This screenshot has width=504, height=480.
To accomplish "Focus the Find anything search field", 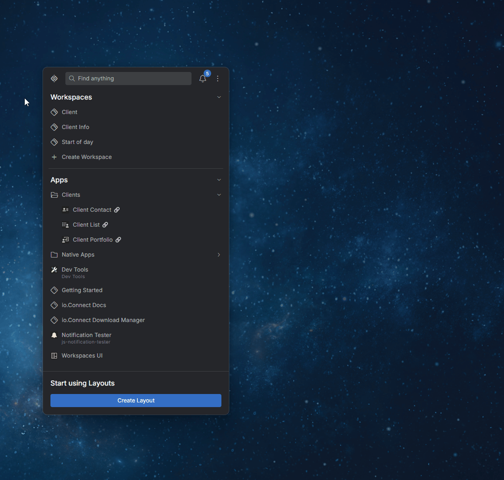I will [128, 79].
